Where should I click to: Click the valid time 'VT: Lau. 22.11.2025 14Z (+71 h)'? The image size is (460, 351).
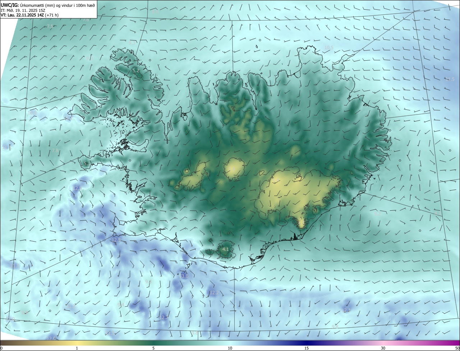click(29, 15)
